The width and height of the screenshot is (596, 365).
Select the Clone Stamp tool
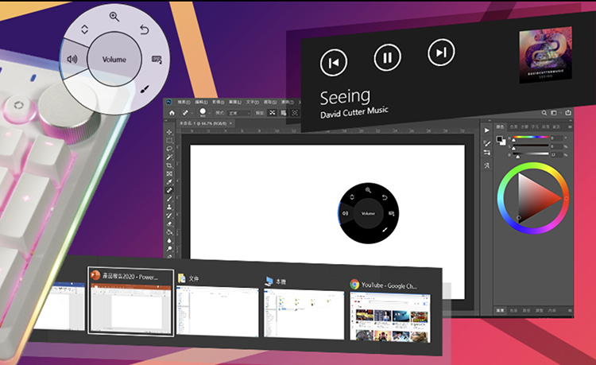pos(170,208)
